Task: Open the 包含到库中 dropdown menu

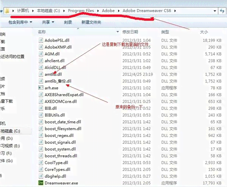Action: coord(20,22)
